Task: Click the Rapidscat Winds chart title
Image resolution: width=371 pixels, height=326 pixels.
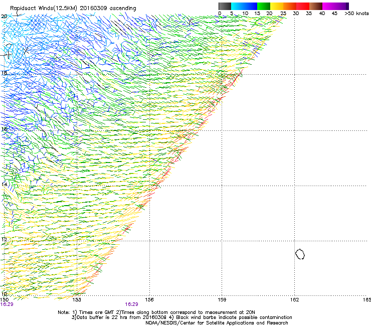Action: 73,8
